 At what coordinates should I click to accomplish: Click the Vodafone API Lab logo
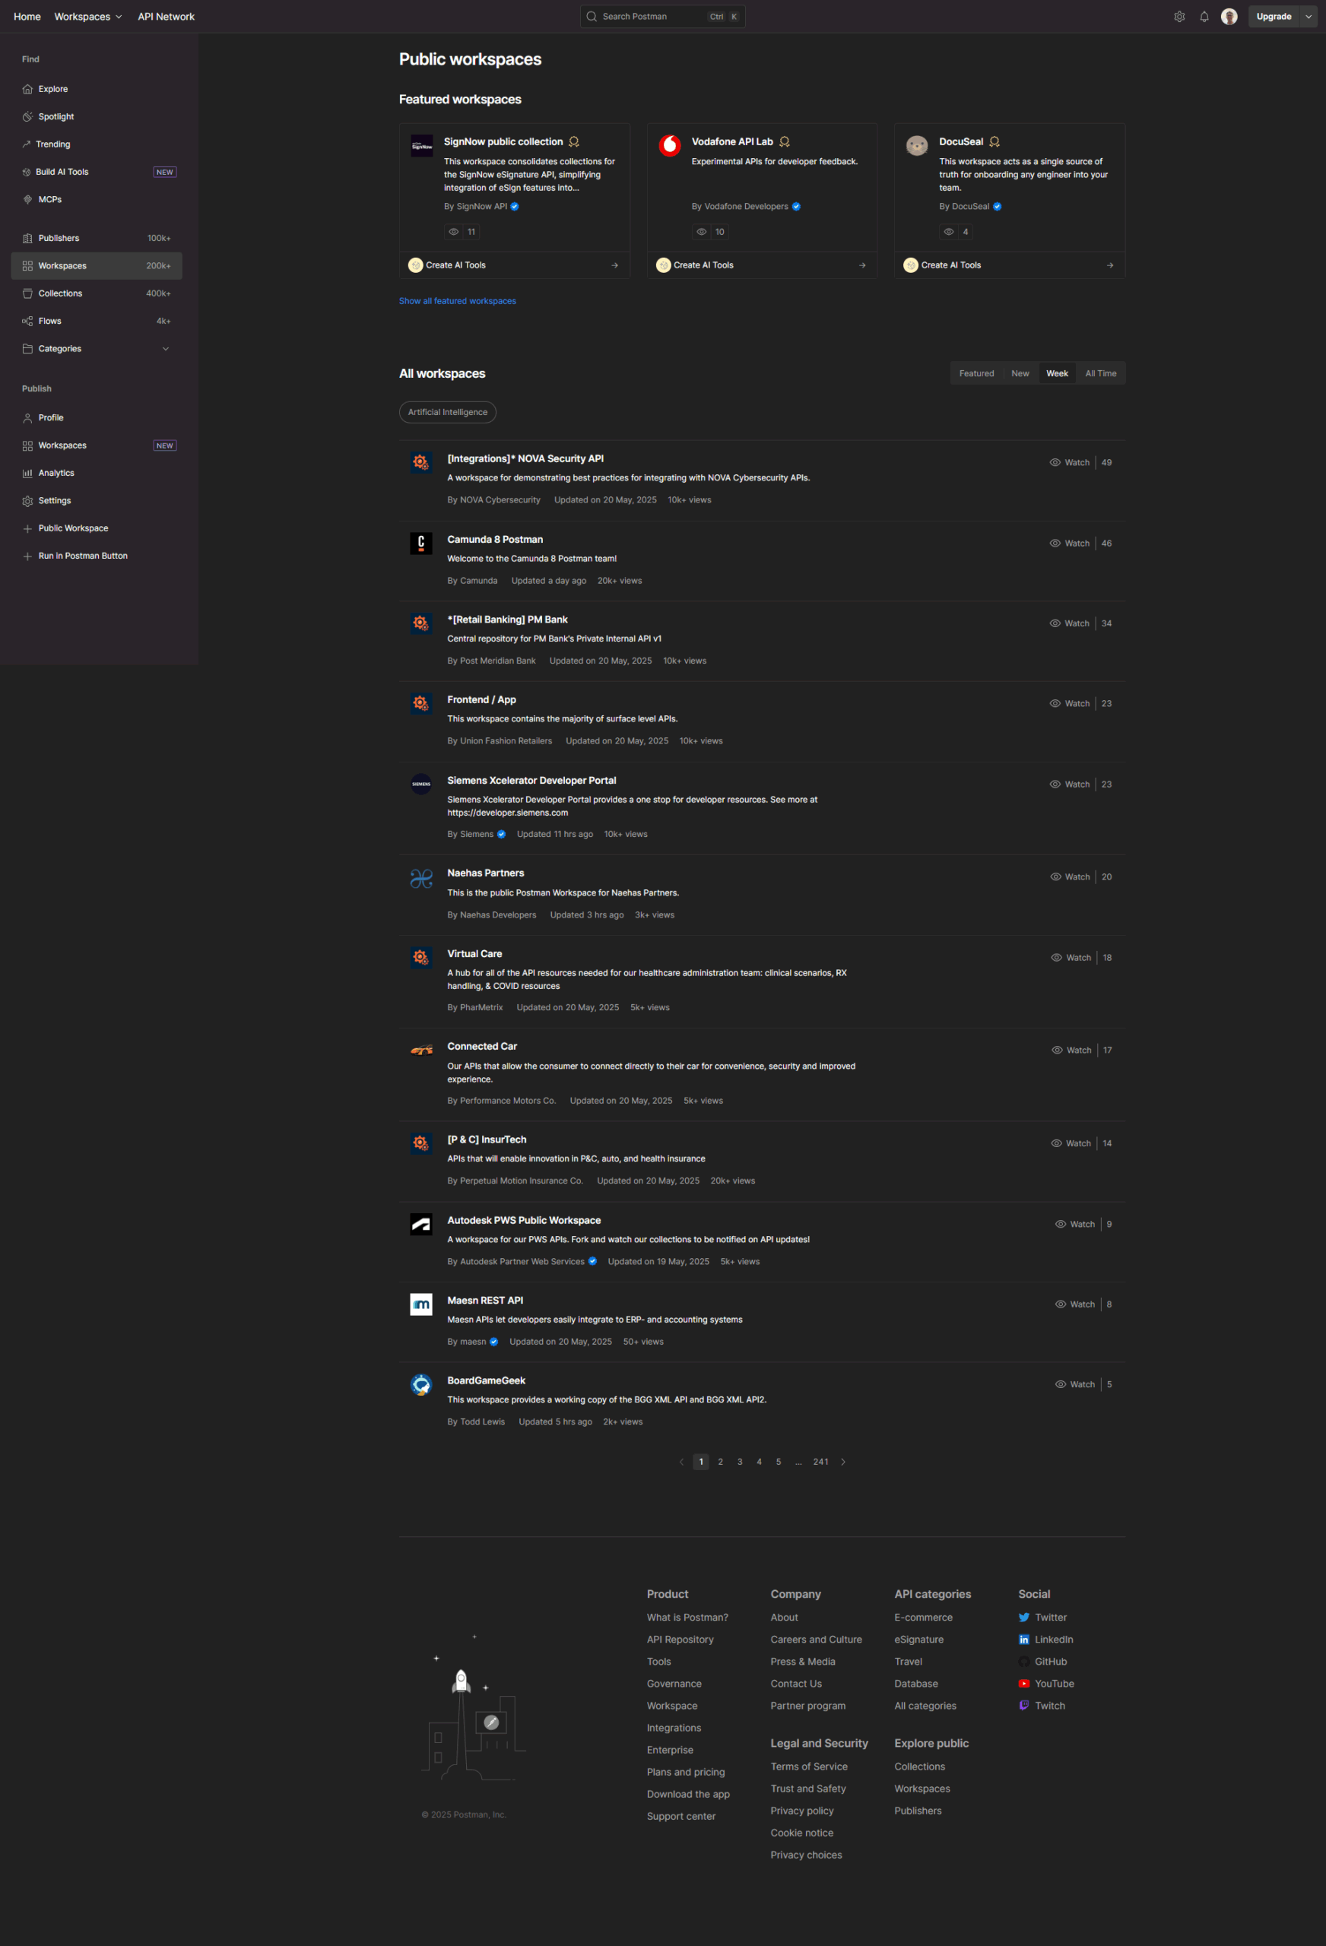coord(669,146)
